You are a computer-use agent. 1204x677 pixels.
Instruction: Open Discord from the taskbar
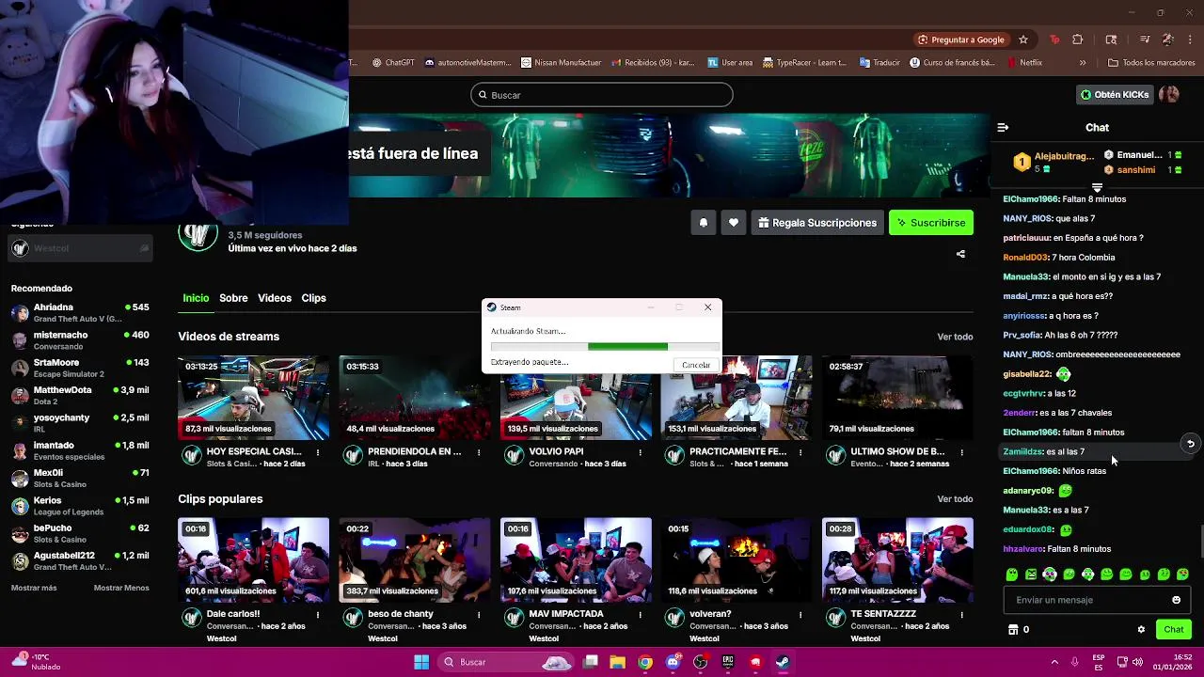(673, 662)
